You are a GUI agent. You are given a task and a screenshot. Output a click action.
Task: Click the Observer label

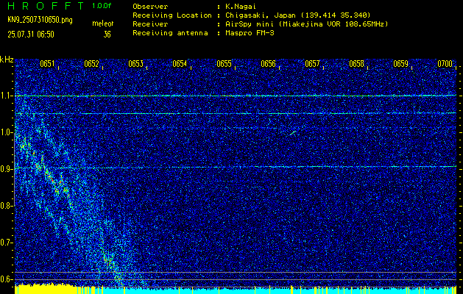(150, 7)
